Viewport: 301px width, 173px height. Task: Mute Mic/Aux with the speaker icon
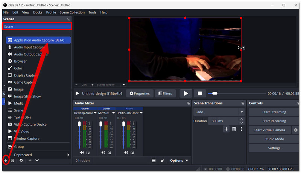pos(103,152)
